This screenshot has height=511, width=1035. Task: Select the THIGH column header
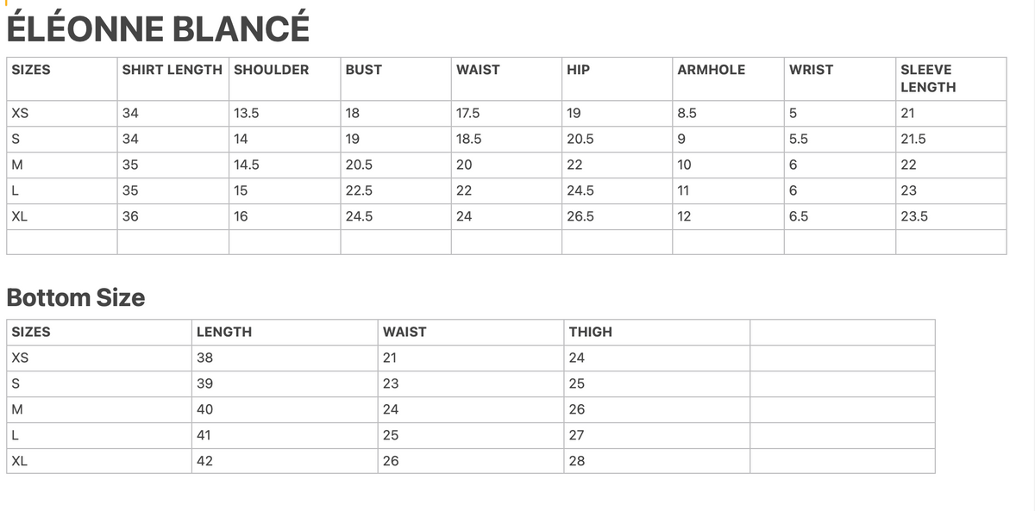pyautogui.click(x=591, y=332)
